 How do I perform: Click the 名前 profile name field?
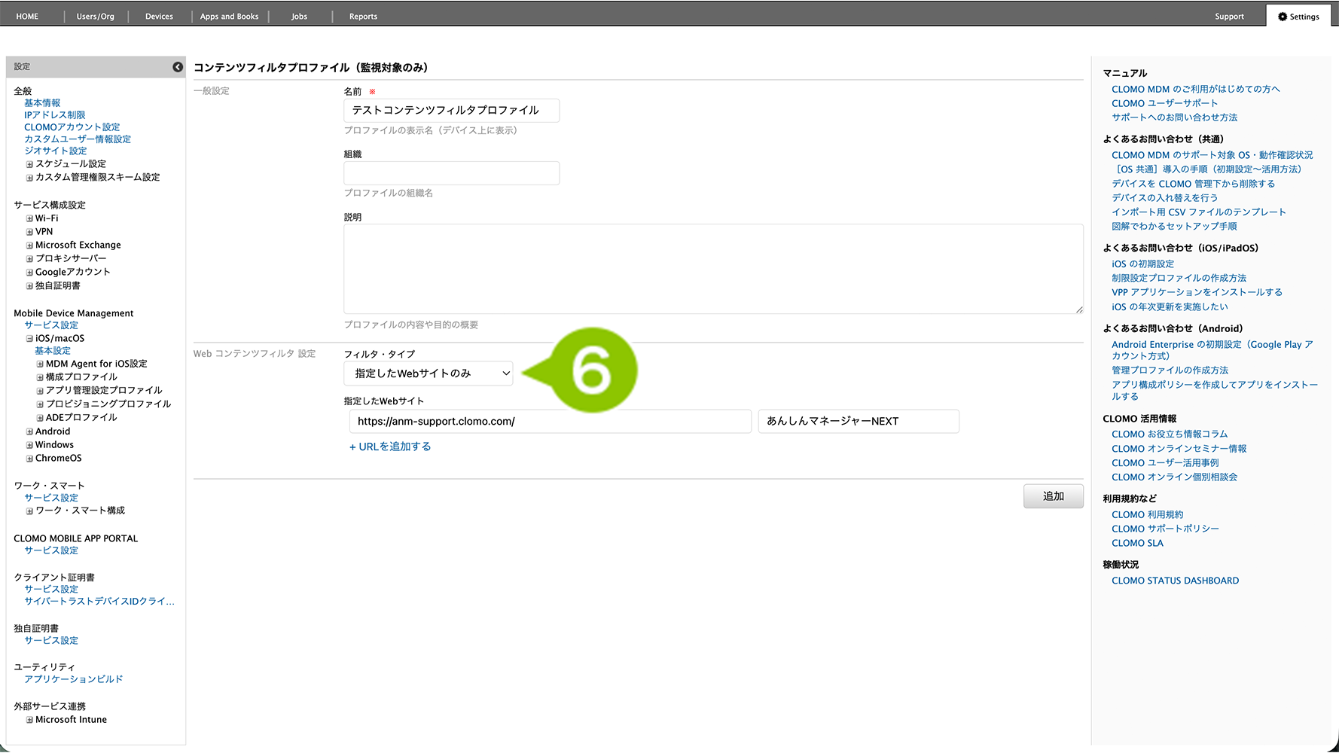click(x=451, y=111)
